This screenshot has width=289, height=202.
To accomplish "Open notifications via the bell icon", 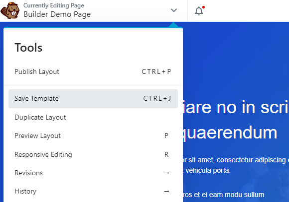I will pyautogui.click(x=199, y=10).
